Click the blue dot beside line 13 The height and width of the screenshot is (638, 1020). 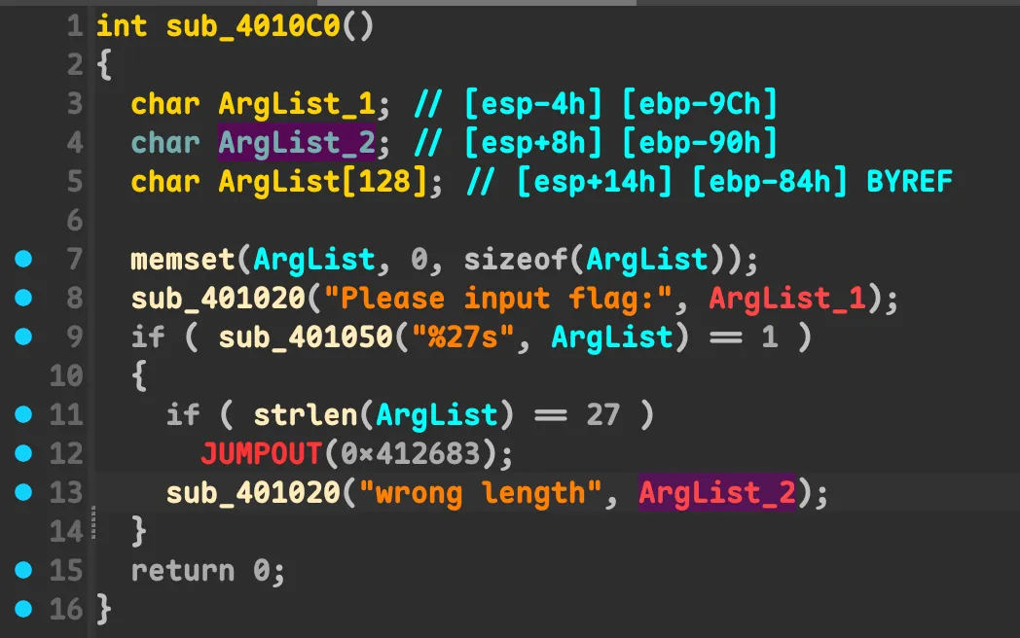tap(23, 492)
